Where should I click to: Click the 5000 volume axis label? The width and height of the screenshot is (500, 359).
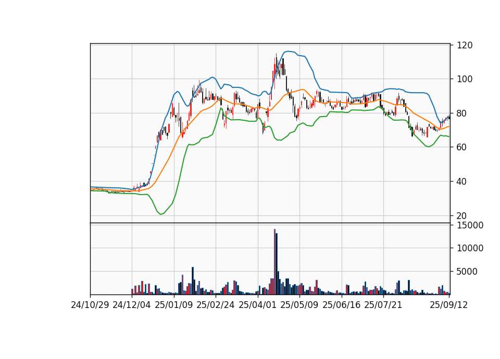point(467,272)
